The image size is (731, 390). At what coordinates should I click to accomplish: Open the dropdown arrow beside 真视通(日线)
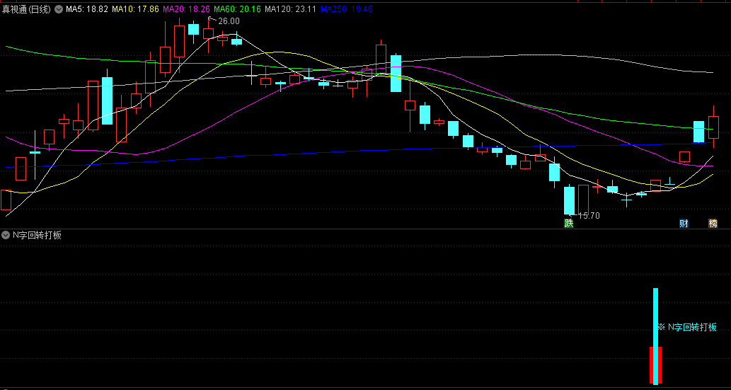[x=58, y=9]
